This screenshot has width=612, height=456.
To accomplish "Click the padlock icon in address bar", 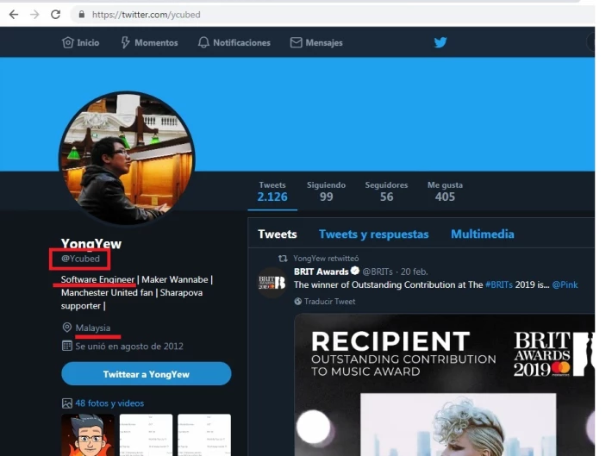I will (x=82, y=15).
